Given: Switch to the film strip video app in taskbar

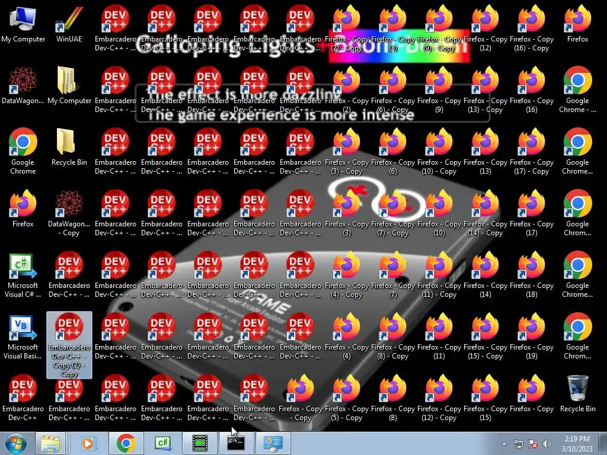Looking at the screenshot, I should coord(200,443).
